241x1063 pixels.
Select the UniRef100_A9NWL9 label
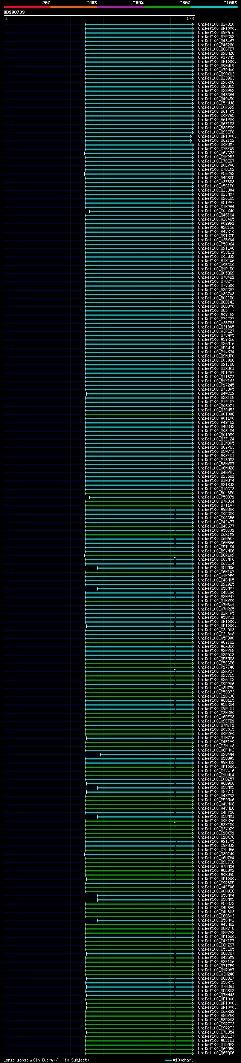pyautogui.click(x=216, y=66)
